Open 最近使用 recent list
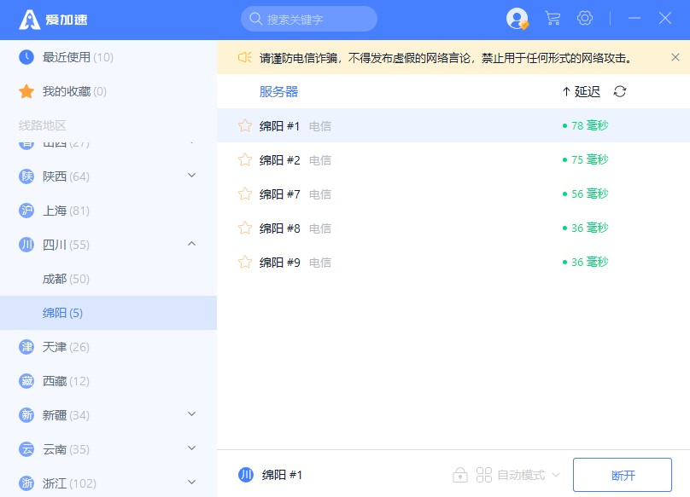 77,57
